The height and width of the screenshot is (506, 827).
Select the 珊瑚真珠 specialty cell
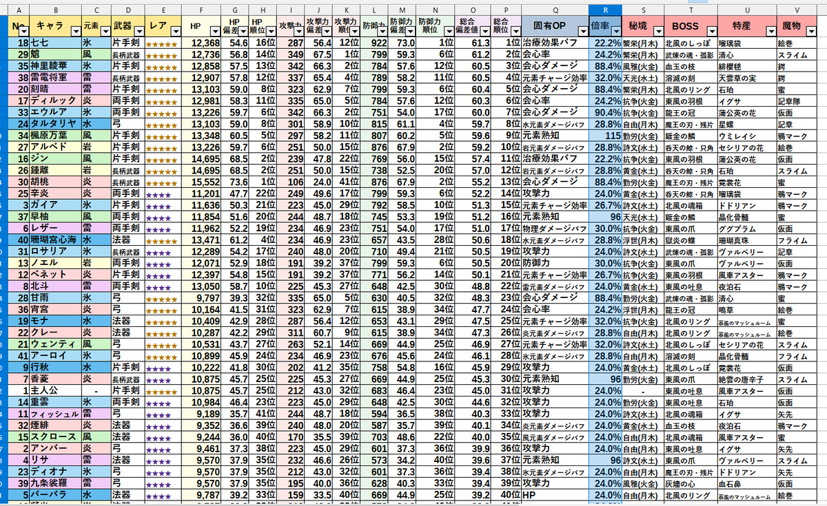click(x=746, y=240)
